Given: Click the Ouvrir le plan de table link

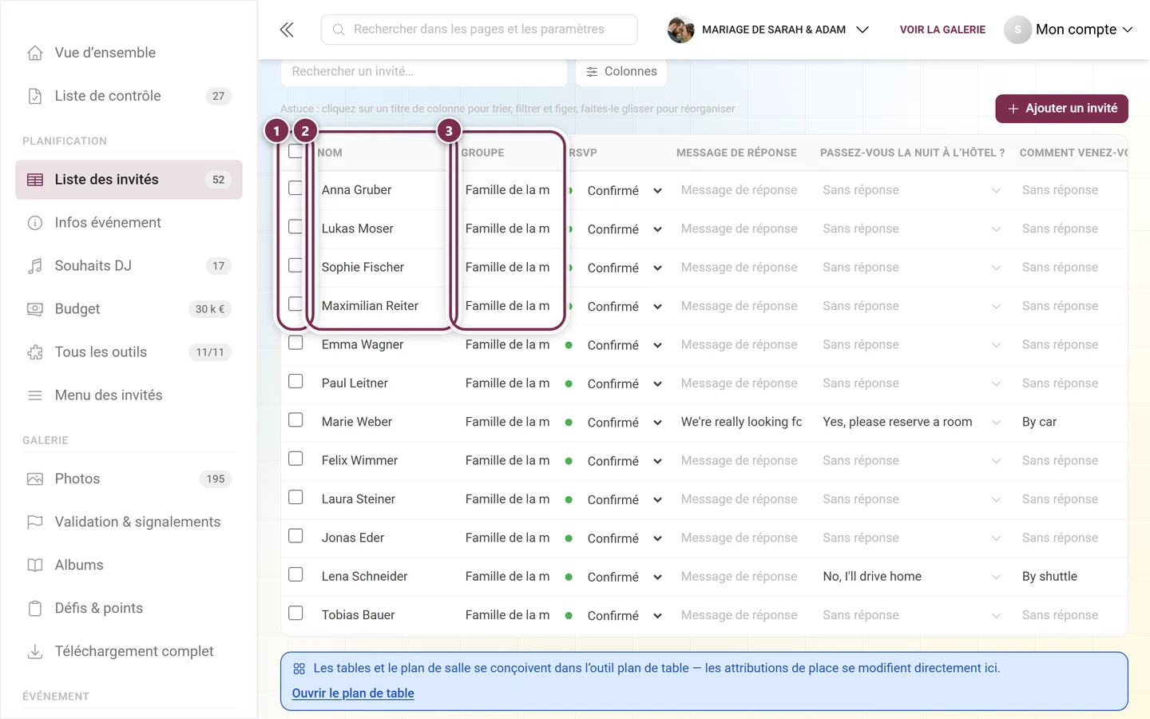Looking at the screenshot, I should point(353,693).
